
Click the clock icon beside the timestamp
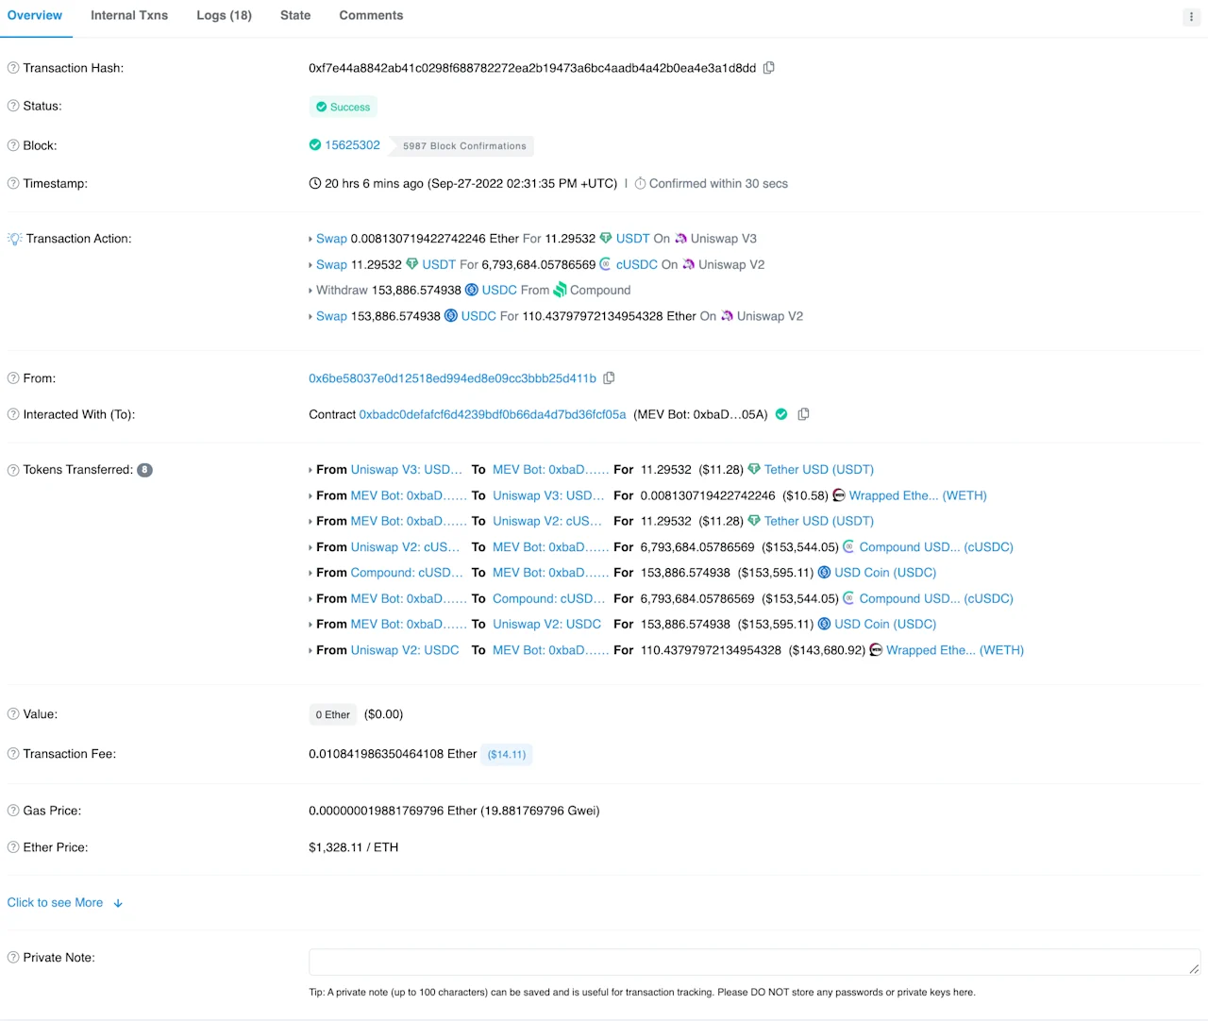tap(315, 183)
